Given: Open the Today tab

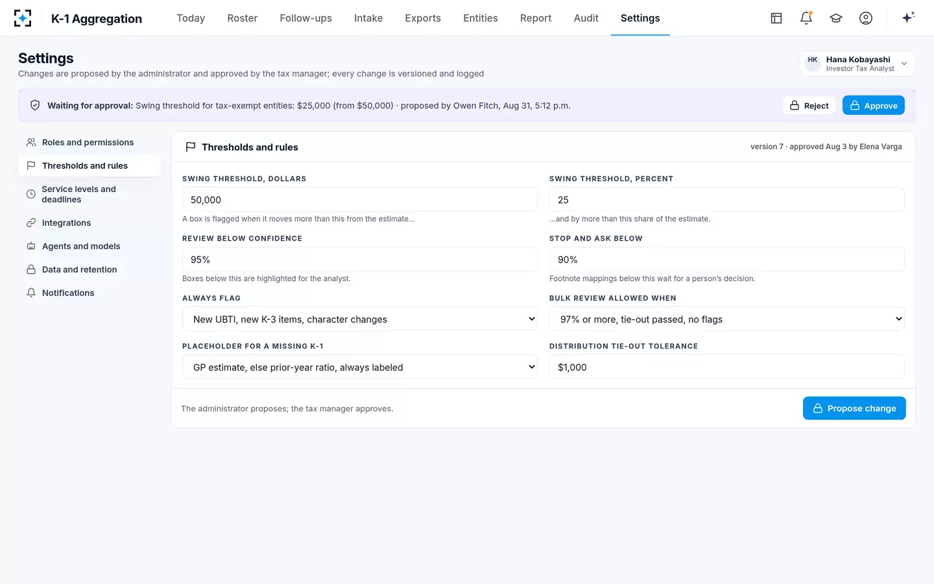Looking at the screenshot, I should click(191, 18).
